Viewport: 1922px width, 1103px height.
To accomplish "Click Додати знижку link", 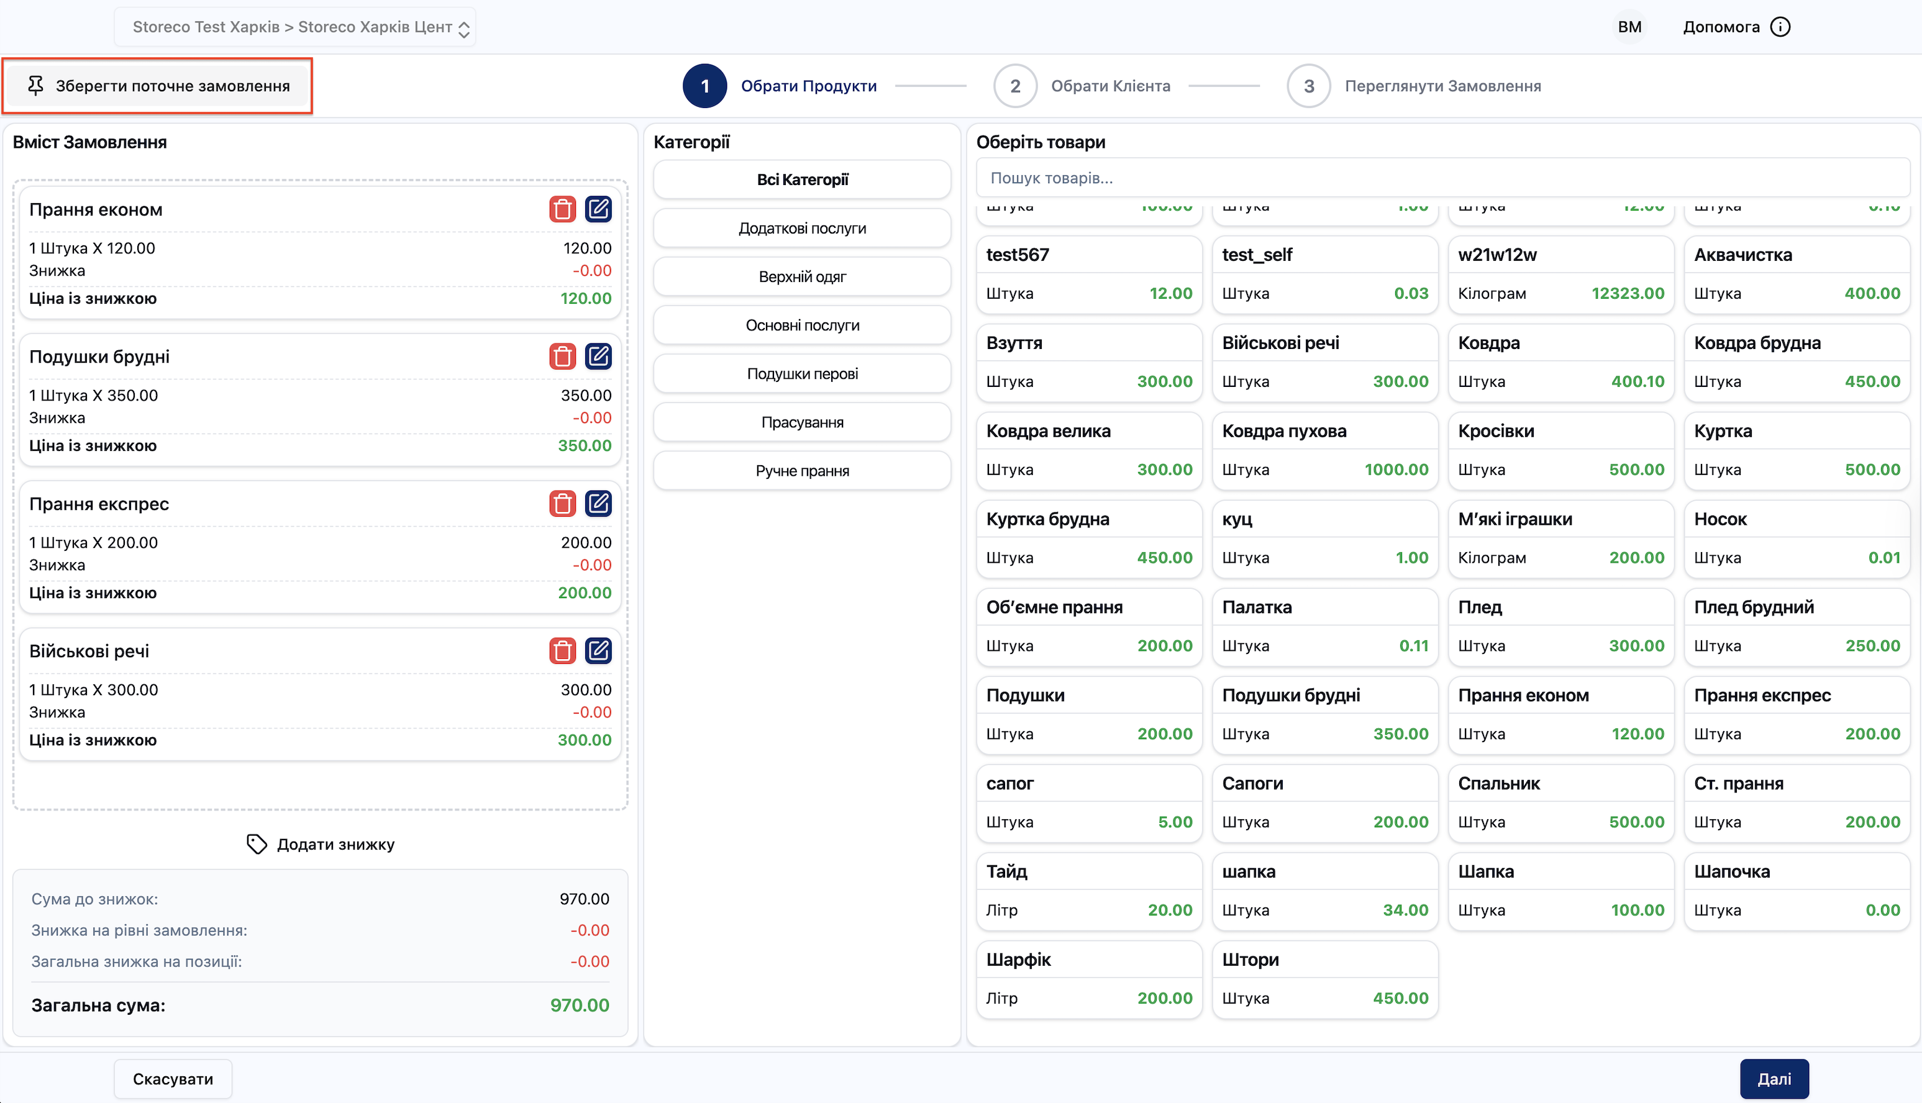I will click(321, 844).
